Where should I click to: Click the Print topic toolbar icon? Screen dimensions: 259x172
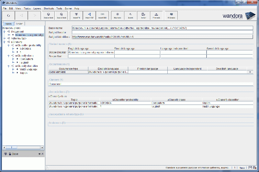point(156,15)
